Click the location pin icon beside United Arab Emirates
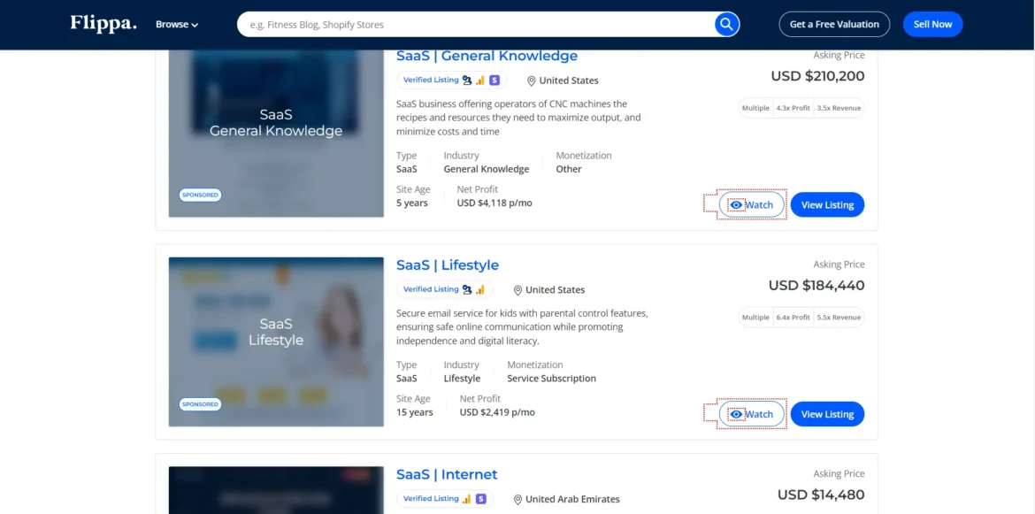 (518, 500)
